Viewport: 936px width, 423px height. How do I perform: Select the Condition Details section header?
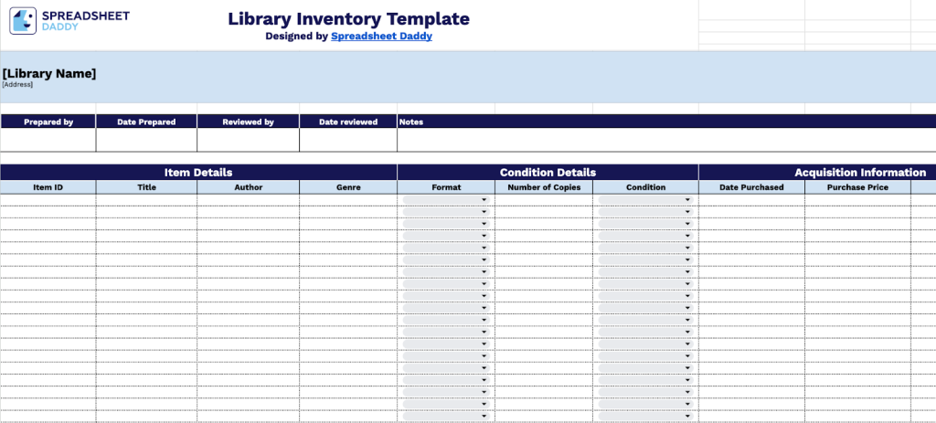click(x=548, y=172)
